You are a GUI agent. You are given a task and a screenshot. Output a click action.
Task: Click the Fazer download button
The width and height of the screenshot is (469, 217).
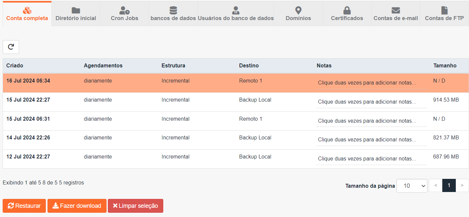point(77,206)
